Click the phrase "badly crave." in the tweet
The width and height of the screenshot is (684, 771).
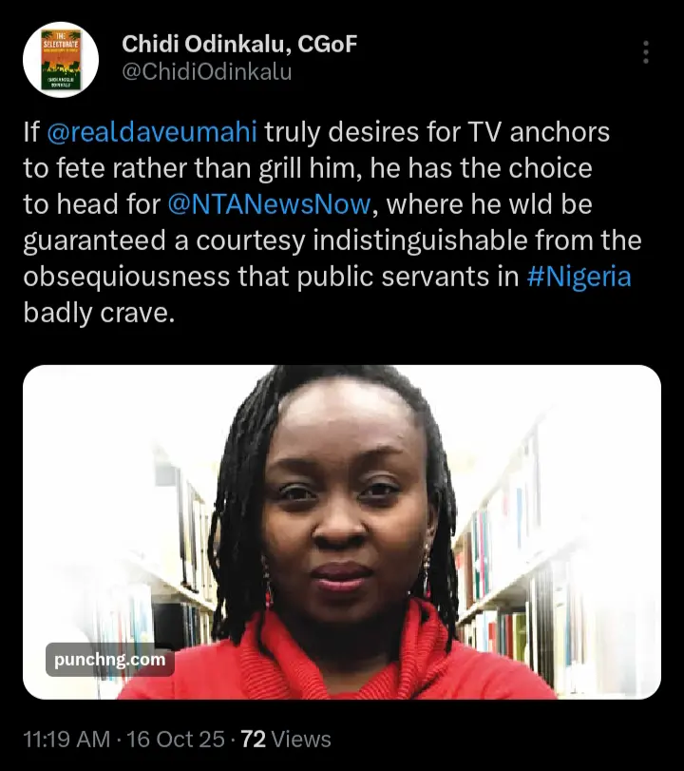tap(100, 312)
